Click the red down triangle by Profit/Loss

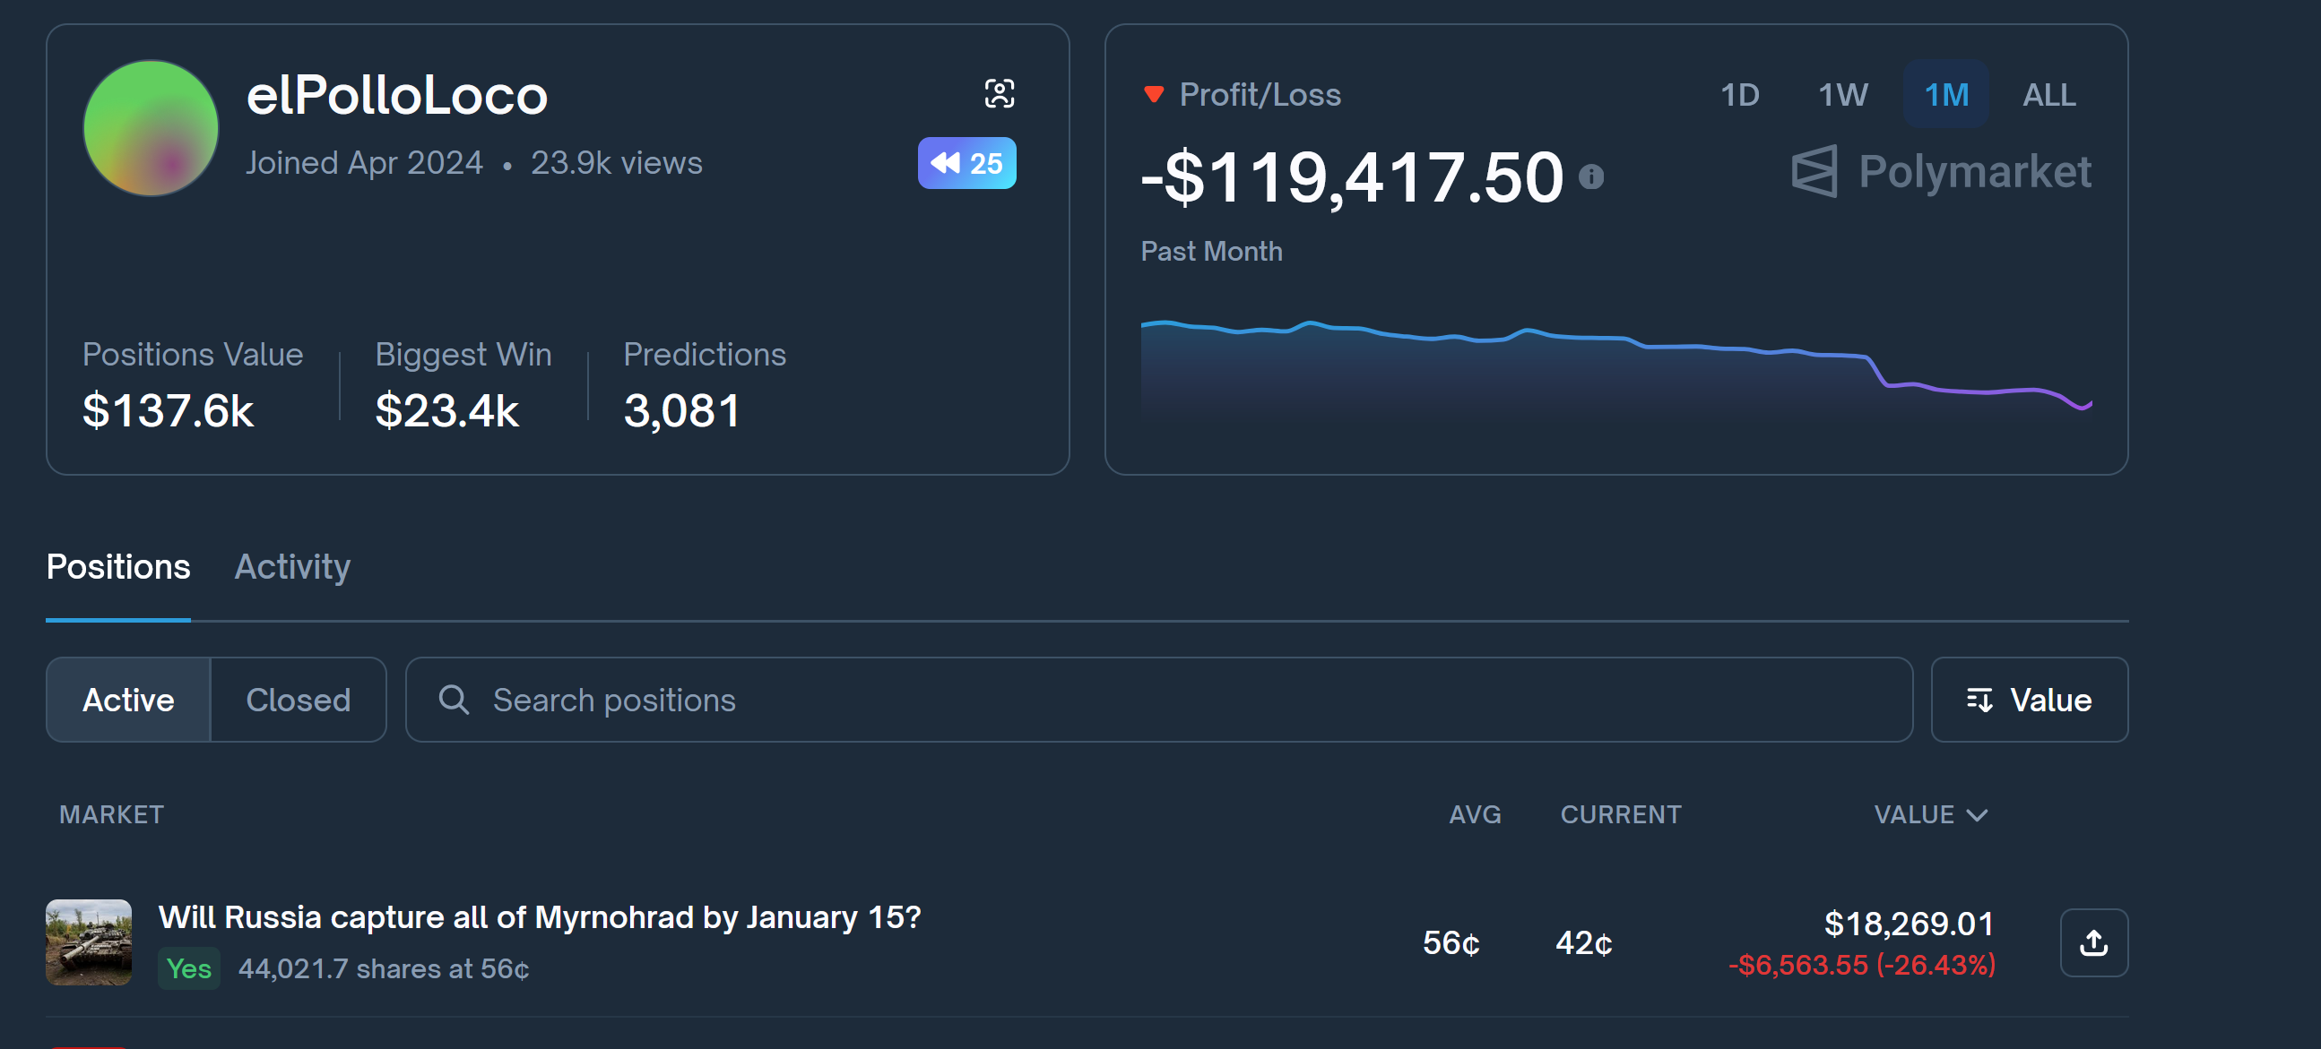[1153, 95]
